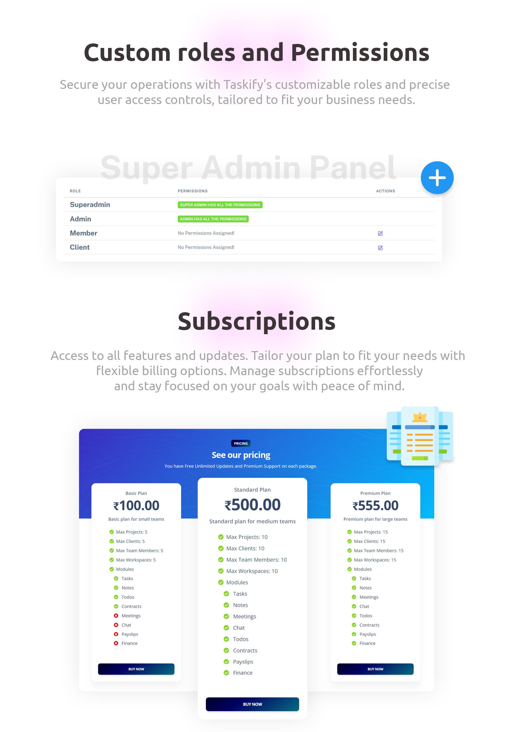
Task: Click the green ADMIN HAS ALL PERMISSIONS badge
Action: tap(213, 219)
